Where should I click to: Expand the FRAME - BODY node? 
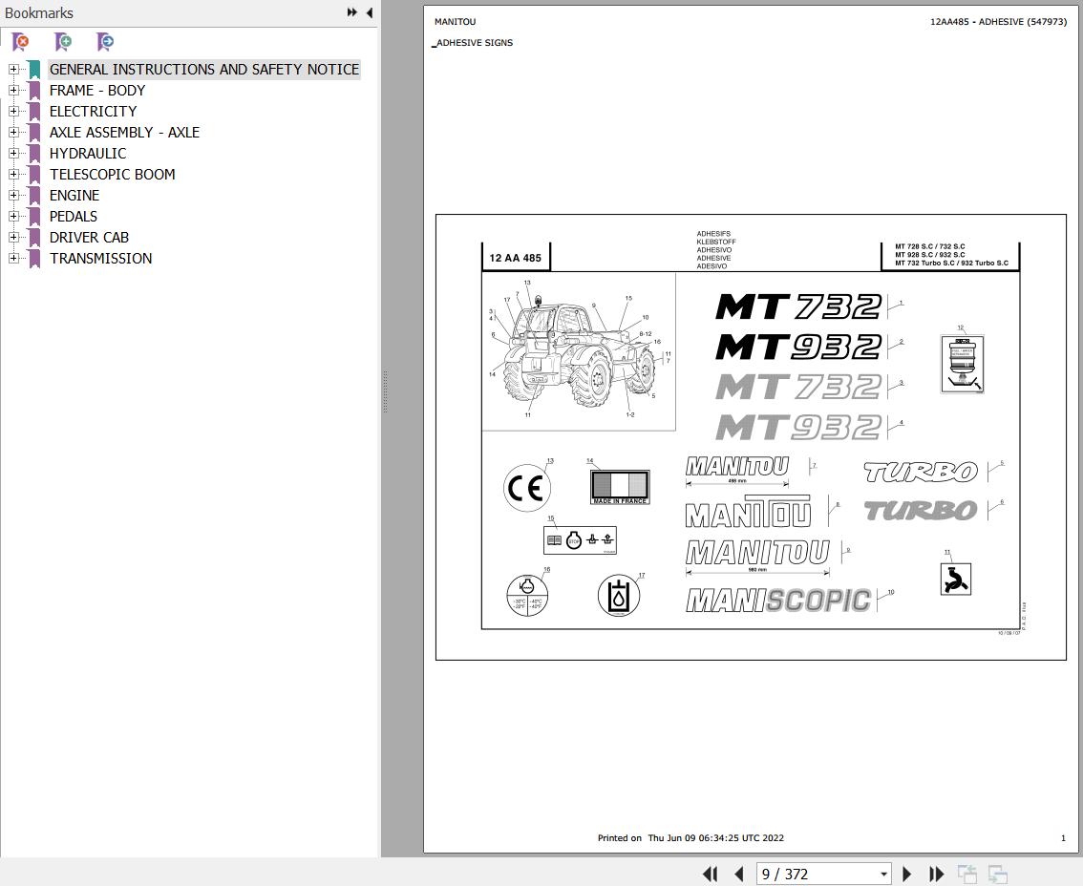click(13, 90)
